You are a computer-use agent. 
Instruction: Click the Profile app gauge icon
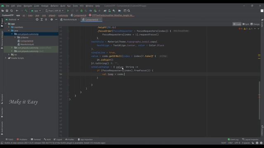click(x=91, y=11)
